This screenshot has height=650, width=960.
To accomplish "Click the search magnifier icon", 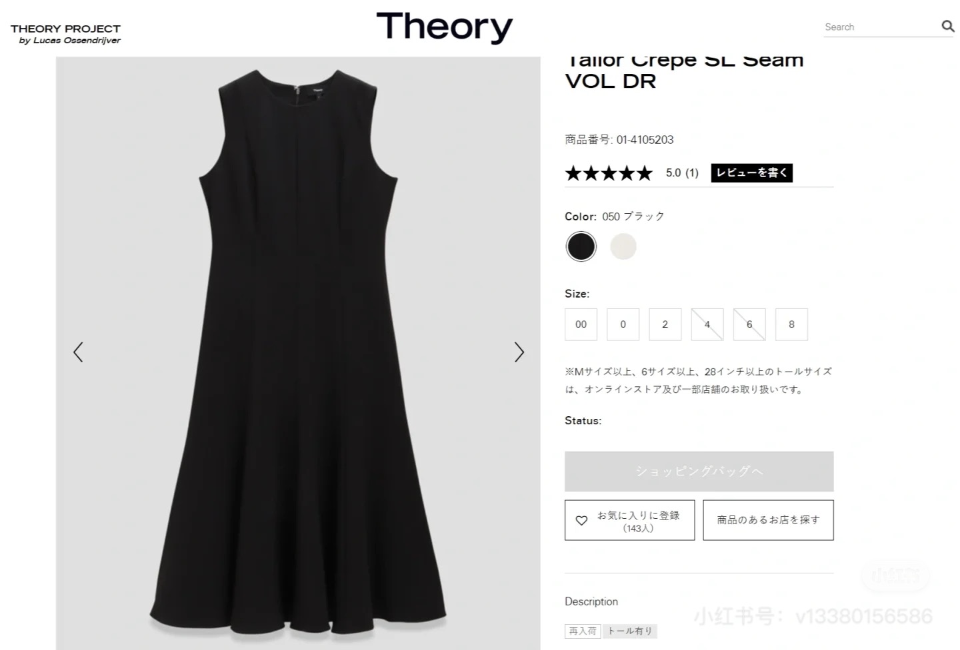I will tap(947, 26).
